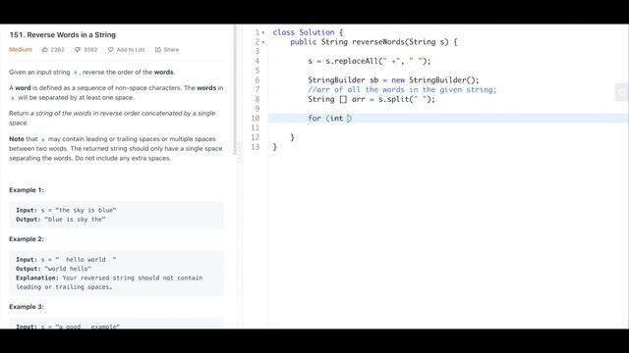Click the likes count 2362
This screenshot has height=353, width=629.
[57, 50]
